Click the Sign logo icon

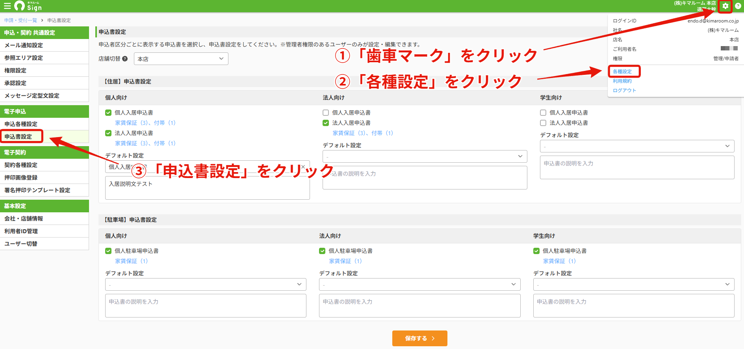(19, 6)
